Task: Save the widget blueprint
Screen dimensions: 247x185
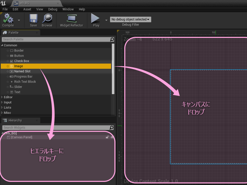Action: [33, 20]
